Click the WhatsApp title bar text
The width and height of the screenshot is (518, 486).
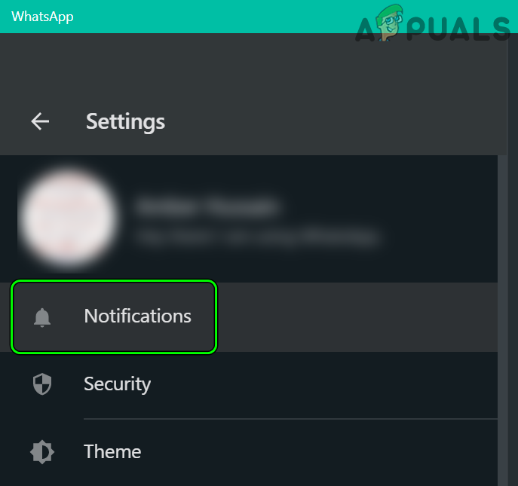tap(43, 16)
